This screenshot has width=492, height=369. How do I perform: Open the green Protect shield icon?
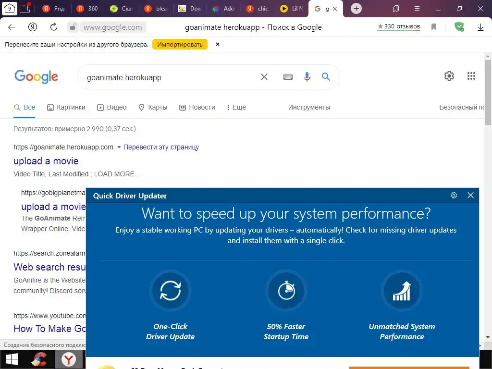(459, 27)
